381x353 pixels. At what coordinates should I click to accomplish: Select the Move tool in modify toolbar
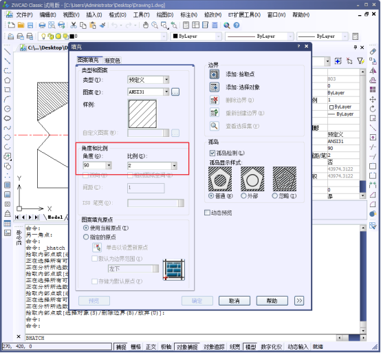click(x=373, y=99)
